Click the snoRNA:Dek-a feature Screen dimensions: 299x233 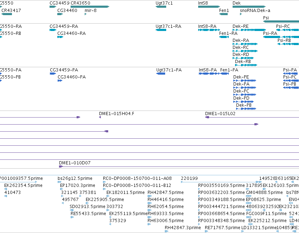click(241, 14)
